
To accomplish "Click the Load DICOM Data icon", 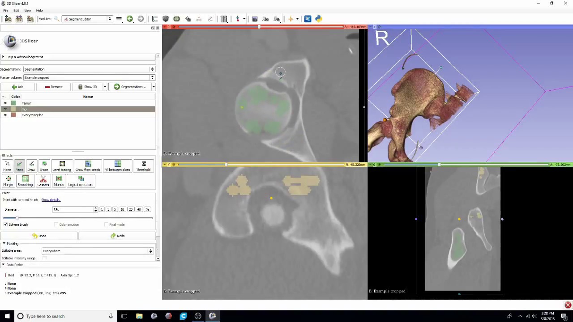I will coord(19,19).
